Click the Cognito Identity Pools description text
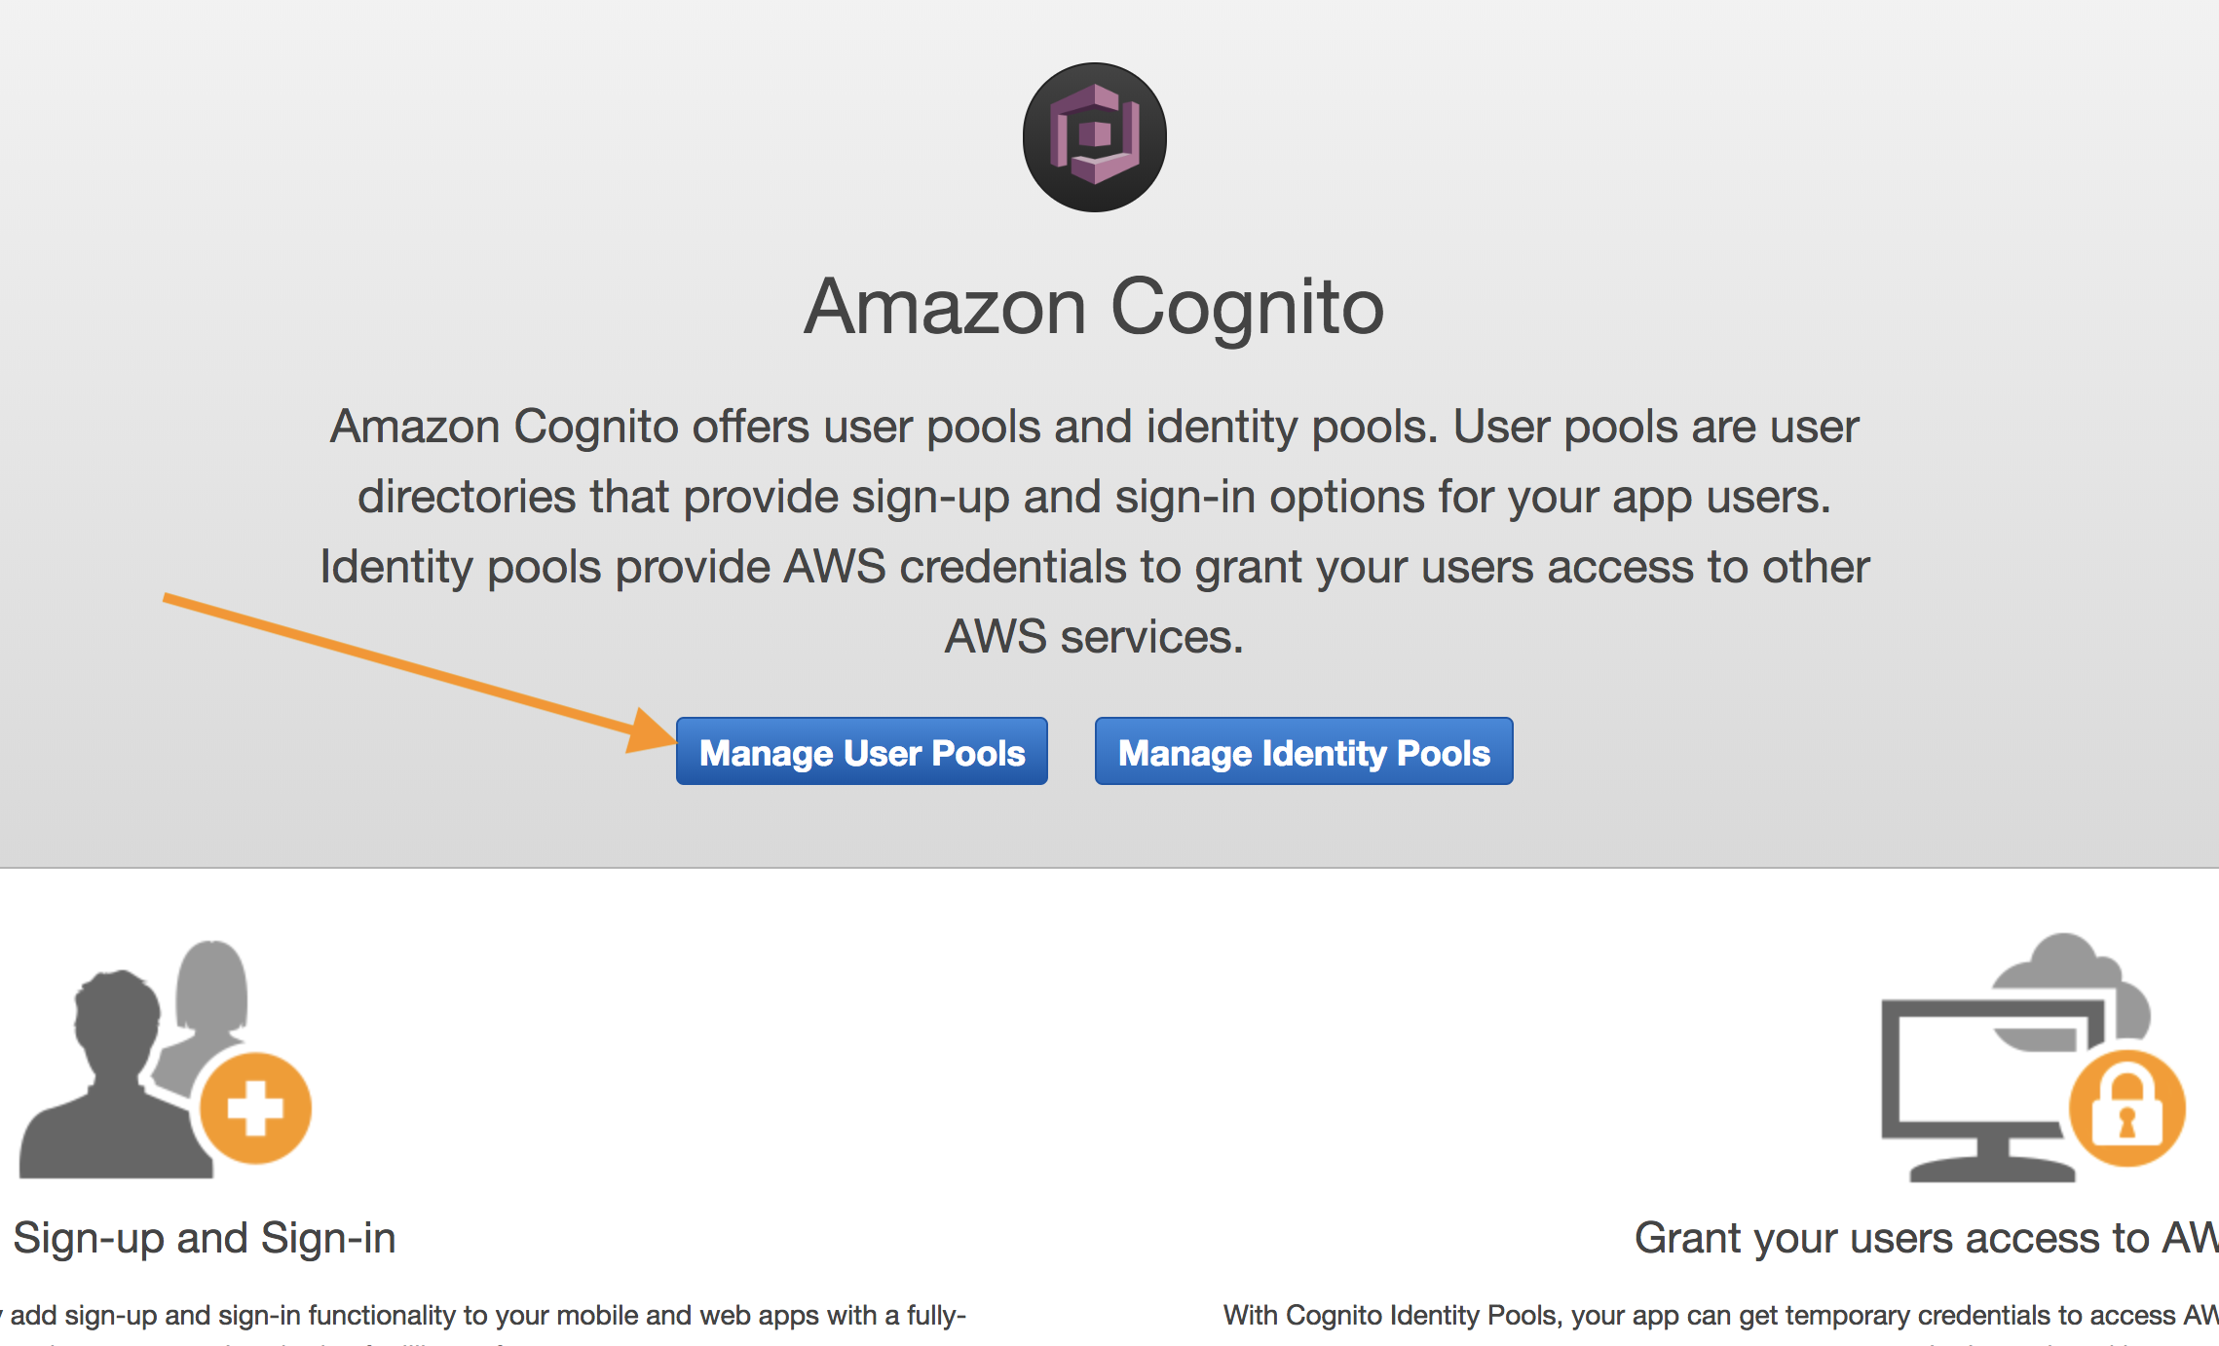The height and width of the screenshot is (1346, 2219). pyautogui.click(x=1720, y=1316)
